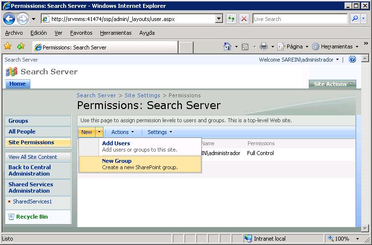Click the Full Control permission cell
This screenshot has width=372, height=245.
(260, 153)
